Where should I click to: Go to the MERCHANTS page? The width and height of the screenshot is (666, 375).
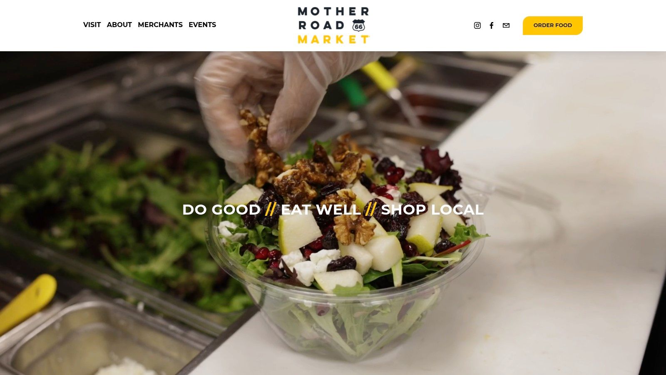160,25
